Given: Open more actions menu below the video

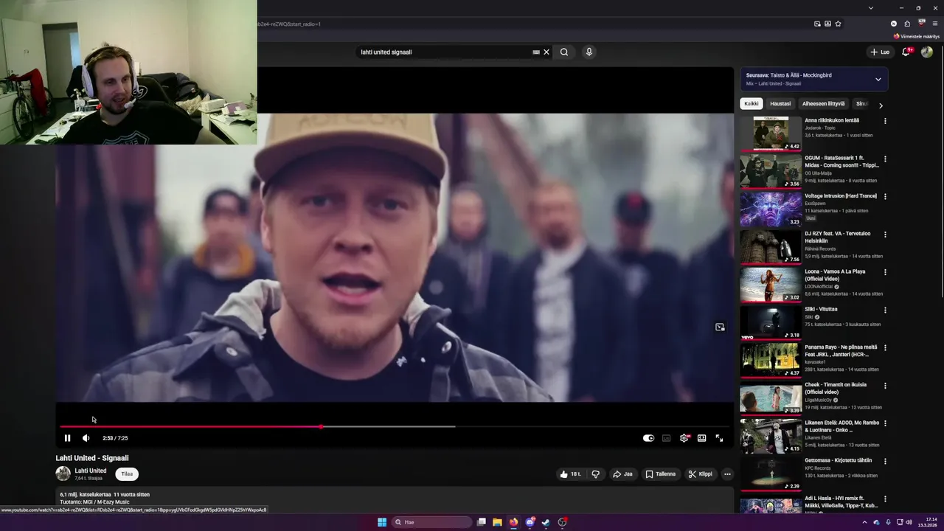Looking at the screenshot, I should 727,474.
